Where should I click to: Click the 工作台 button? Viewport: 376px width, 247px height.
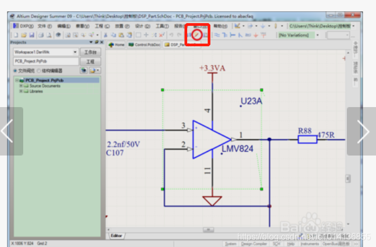point(90,52)
